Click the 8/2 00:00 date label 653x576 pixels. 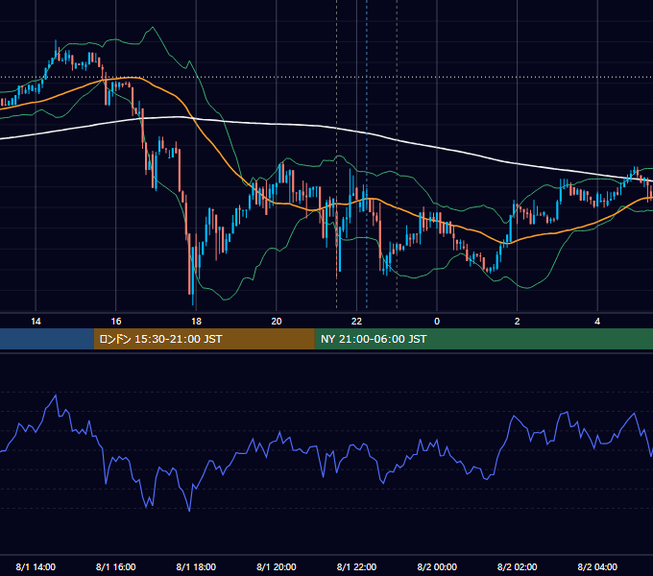tap(437, 566)
